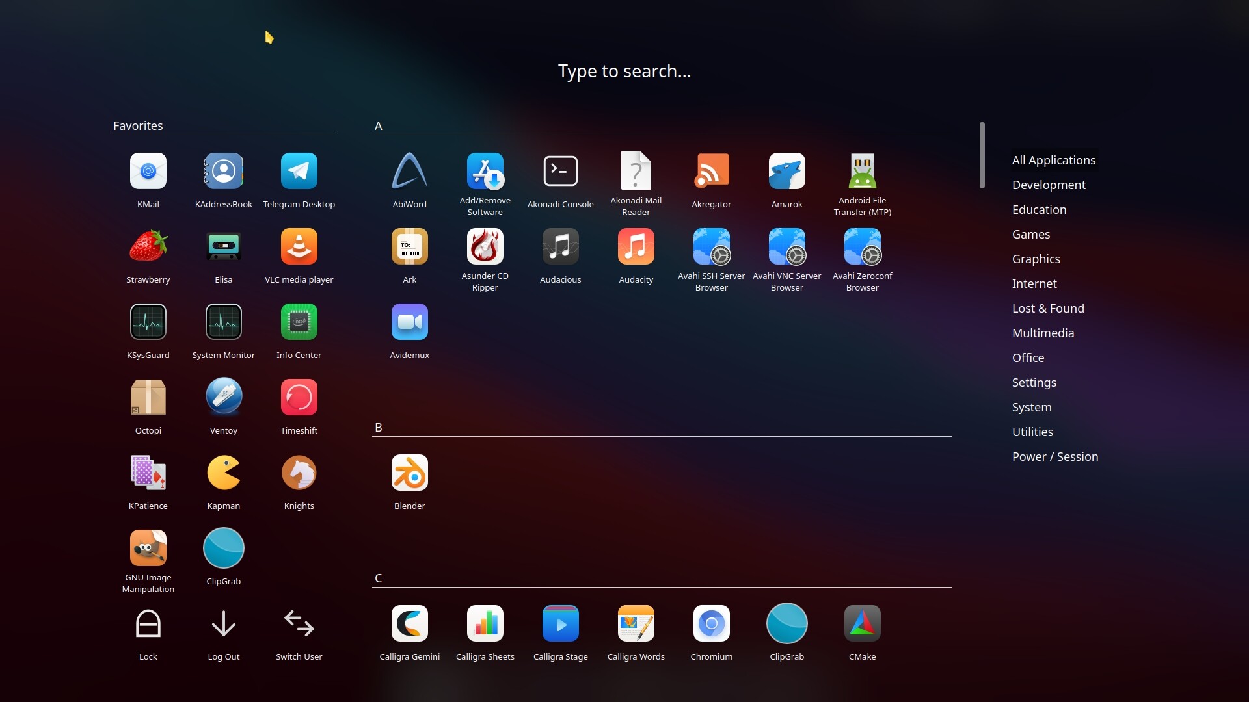Click the Switch User icon

[x=299, y=624]
